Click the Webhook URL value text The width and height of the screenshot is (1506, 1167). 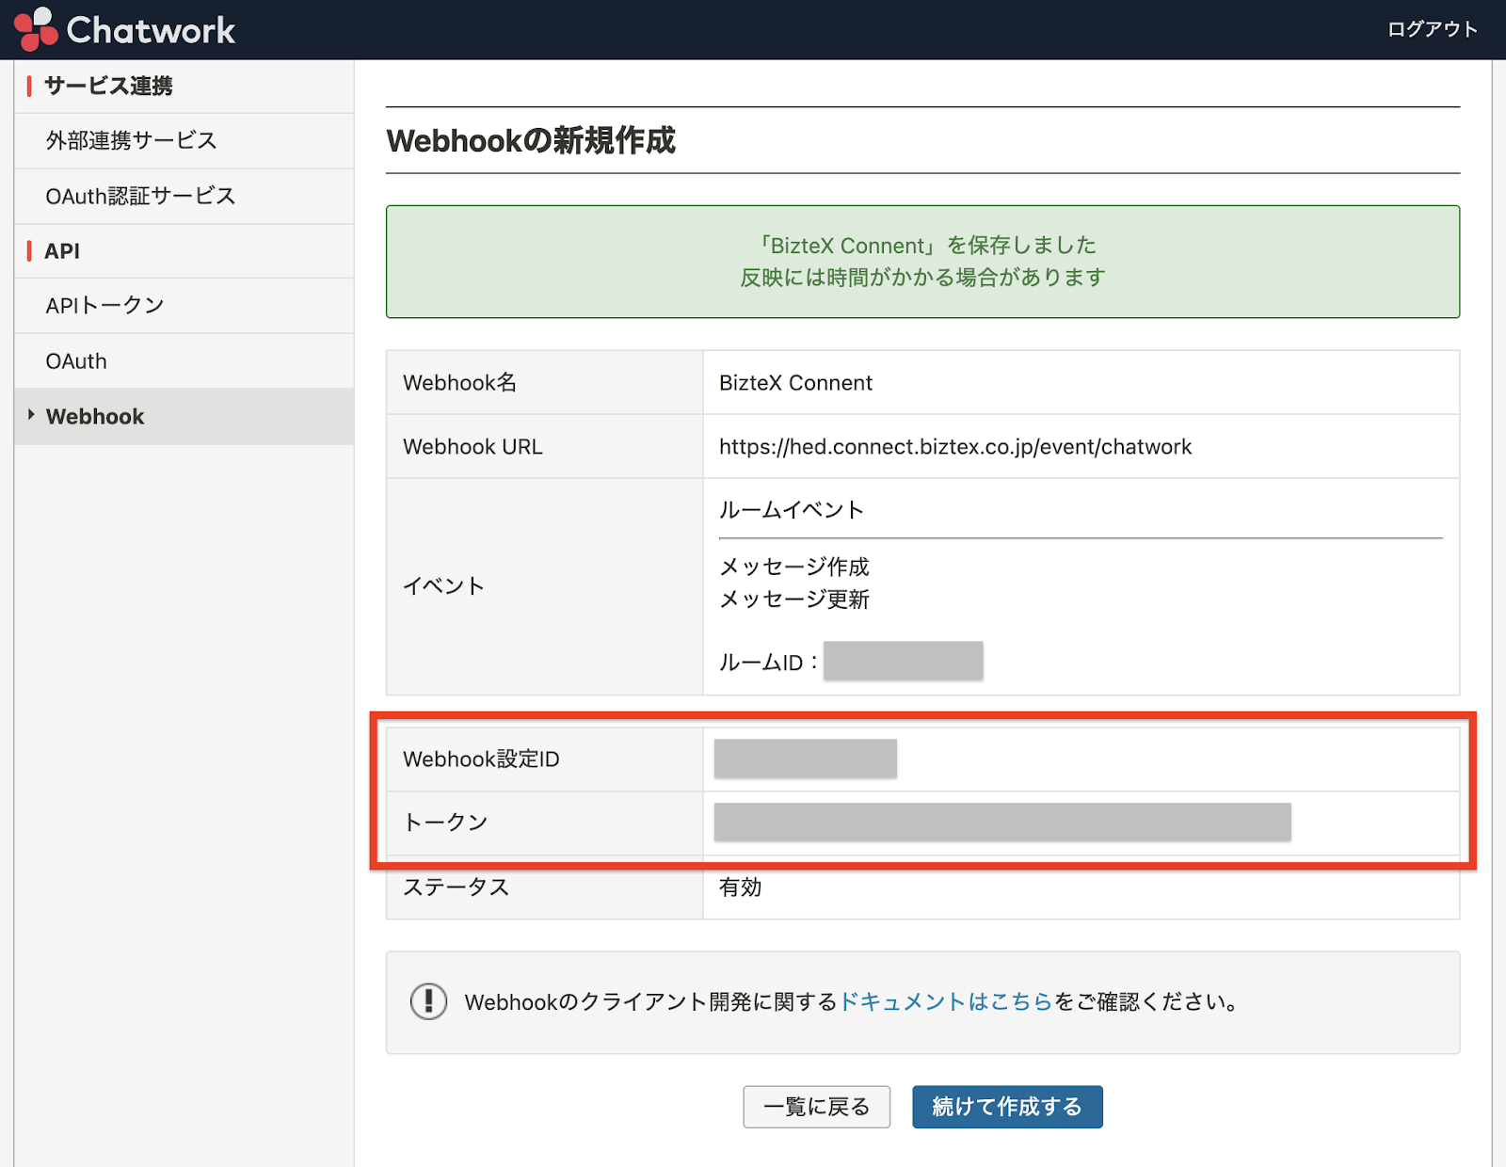(955, 447)
